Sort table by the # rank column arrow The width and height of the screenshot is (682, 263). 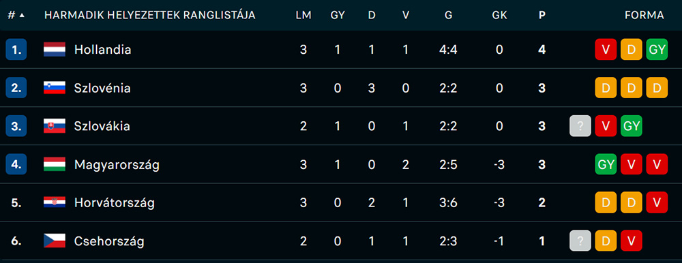[22, 15]
